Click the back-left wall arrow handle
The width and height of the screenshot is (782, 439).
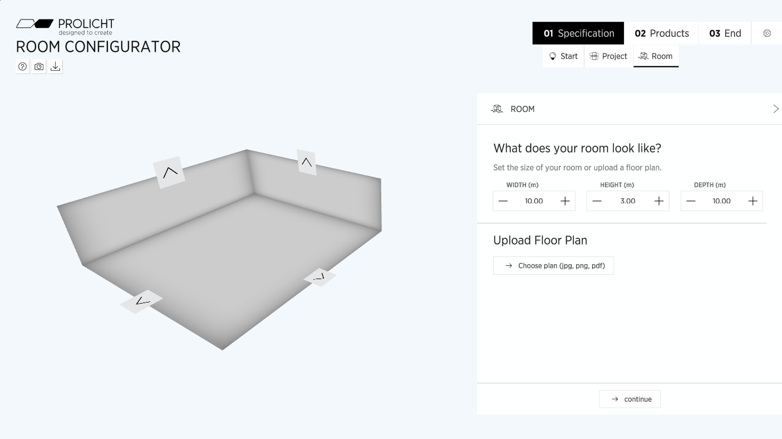(169, 172)
